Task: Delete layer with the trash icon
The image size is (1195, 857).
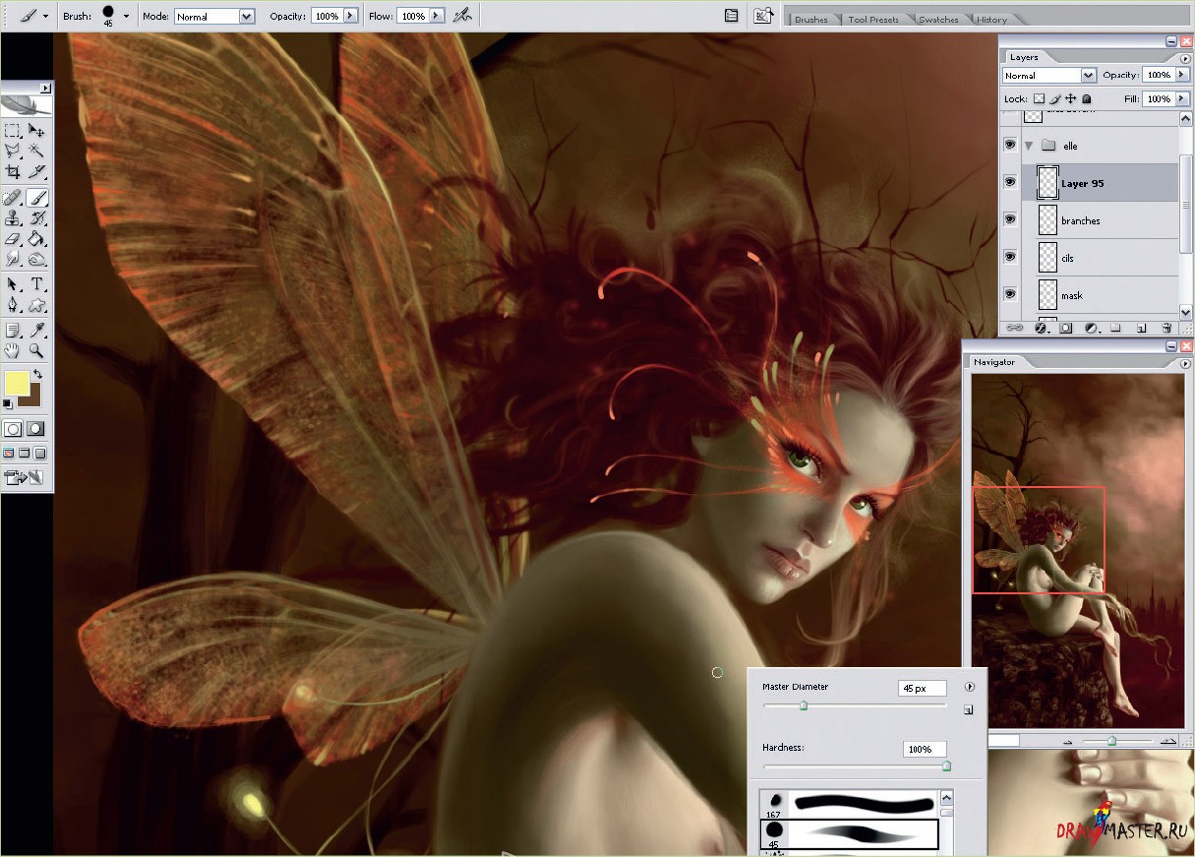Action: click(1166, 328)
